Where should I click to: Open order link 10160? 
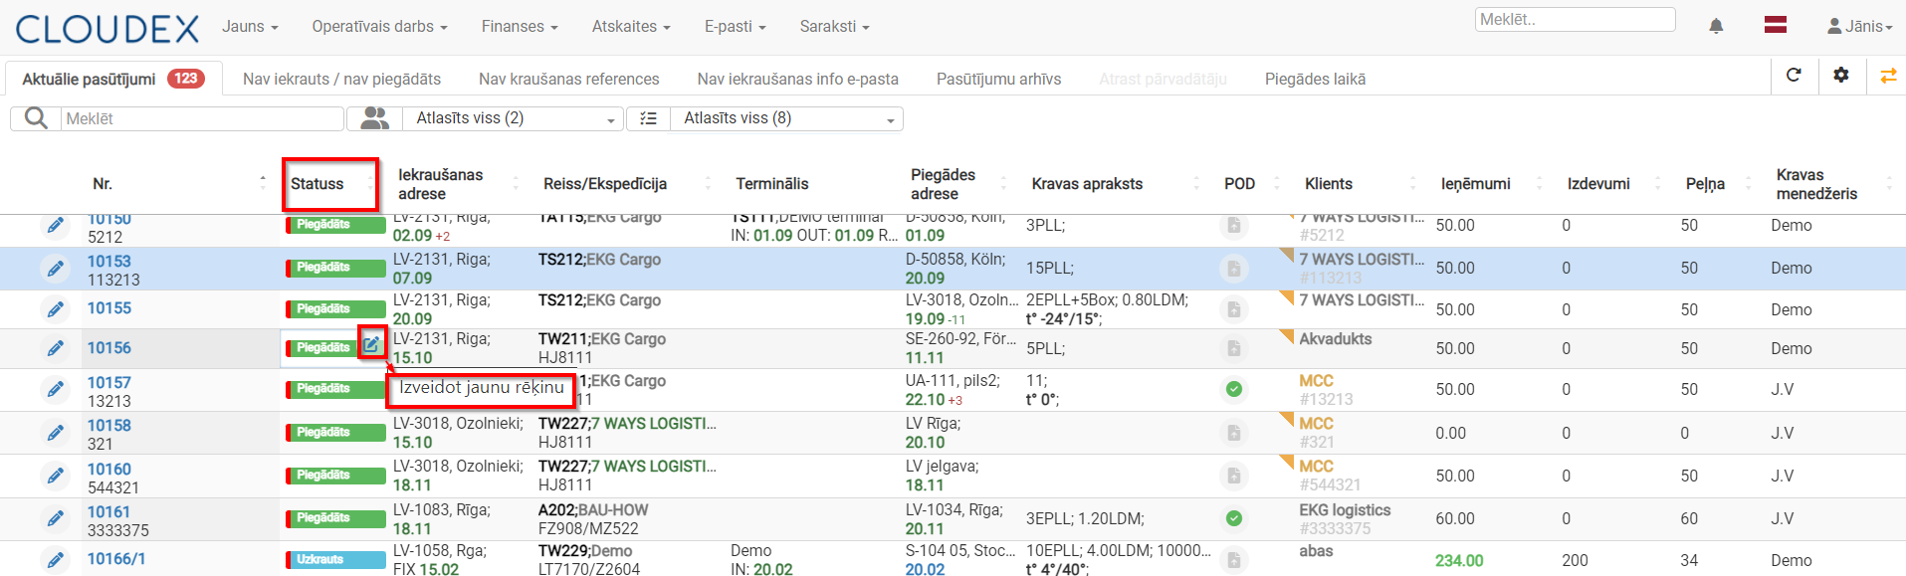point(109,469)
